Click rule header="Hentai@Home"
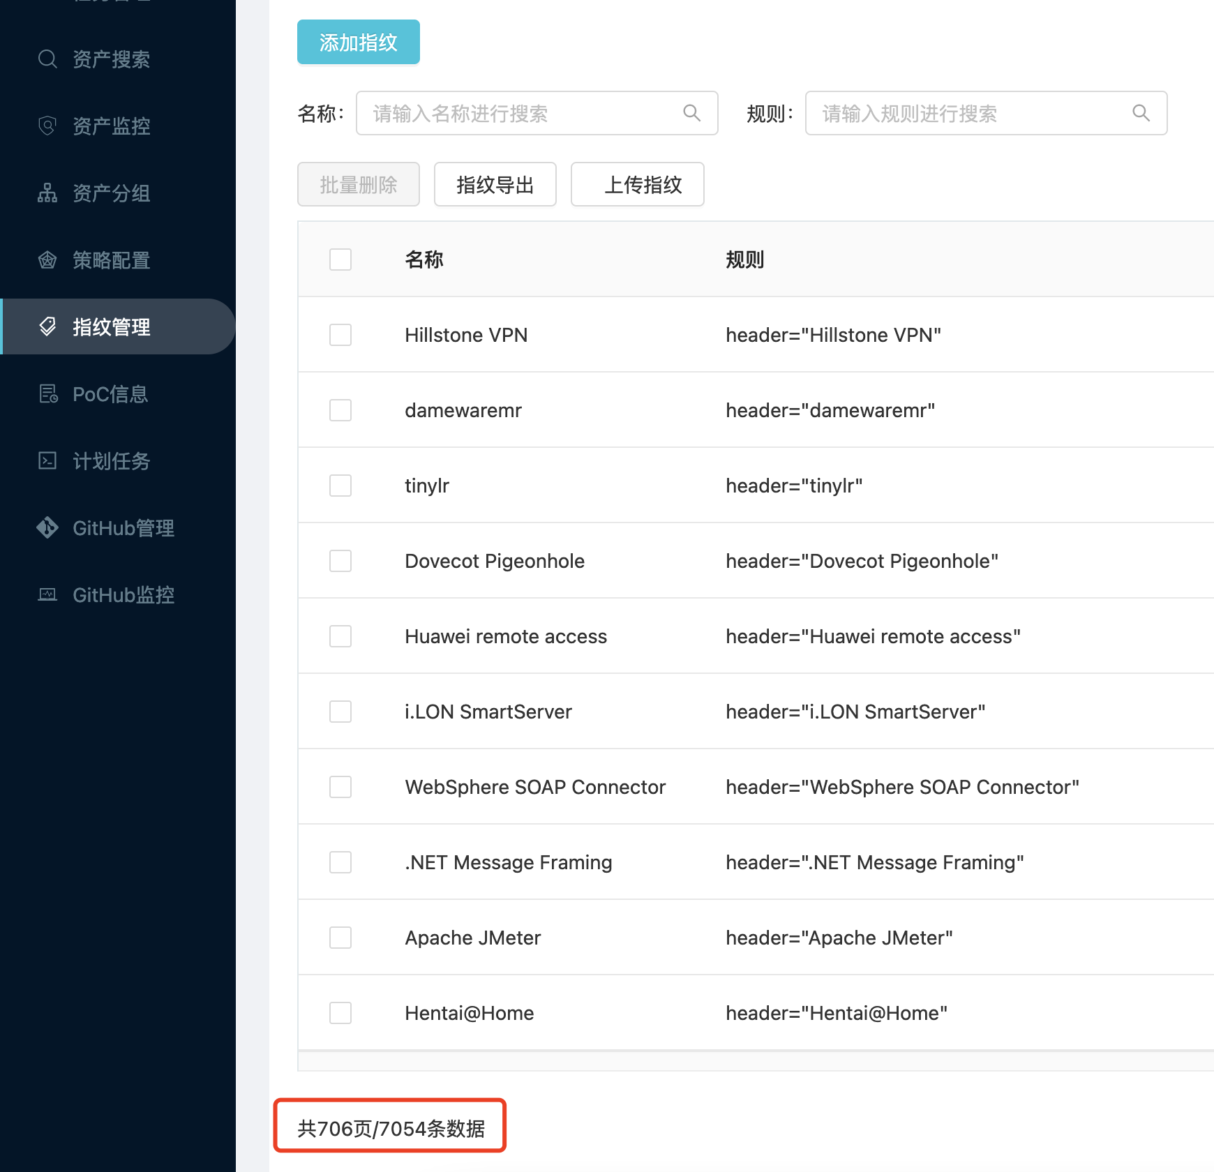1214x1172 pixels. [837, 1013]
